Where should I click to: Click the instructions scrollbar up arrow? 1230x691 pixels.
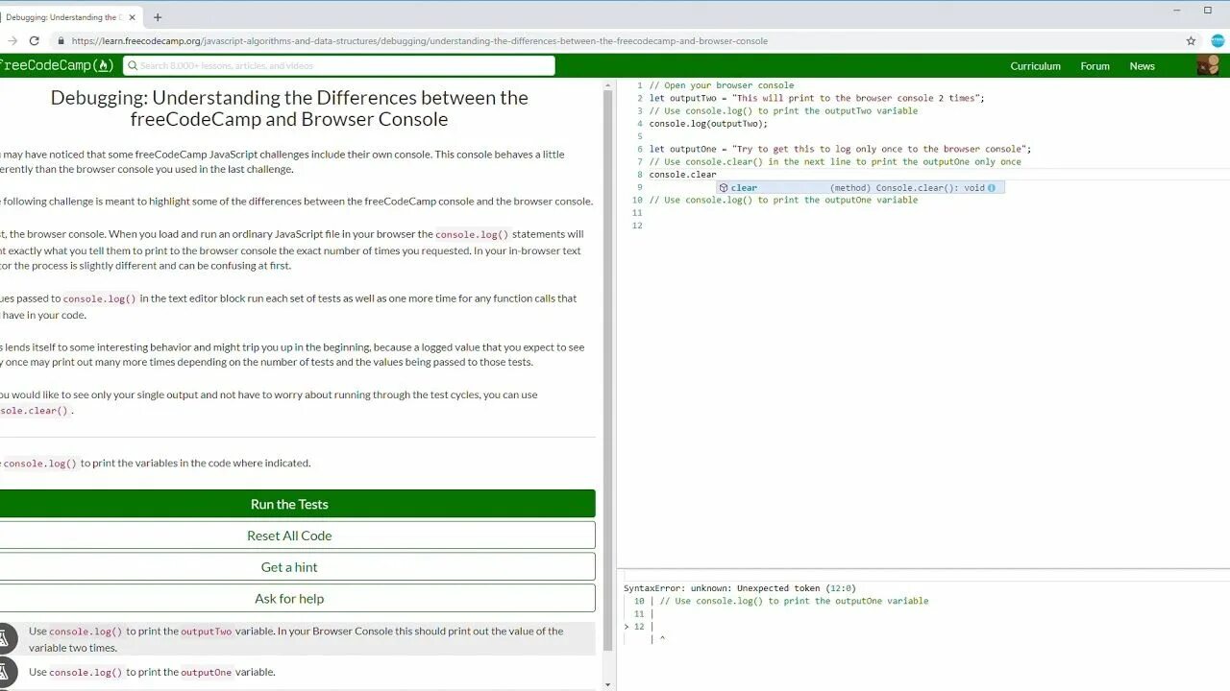point(608,86)
